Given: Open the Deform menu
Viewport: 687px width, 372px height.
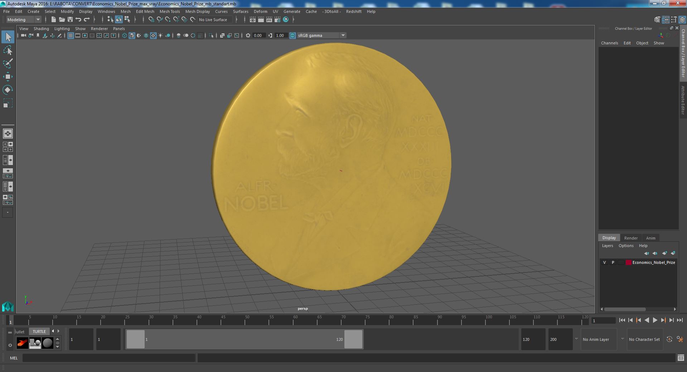Looking at the screenshot, I should tap(261, 11).
